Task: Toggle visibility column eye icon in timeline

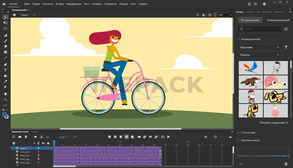Action: [x=43, y=143]
